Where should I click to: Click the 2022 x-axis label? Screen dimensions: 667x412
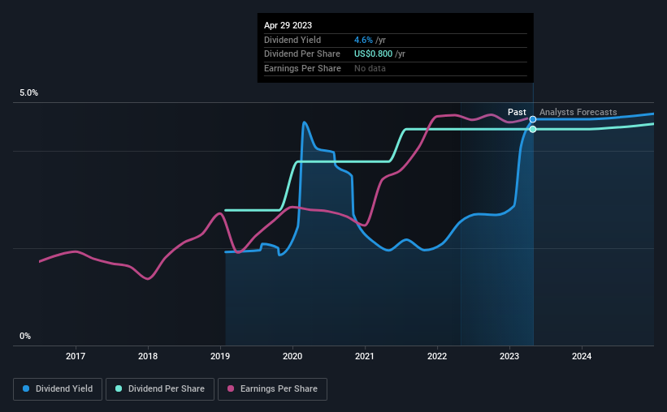(x=437, y=356)
